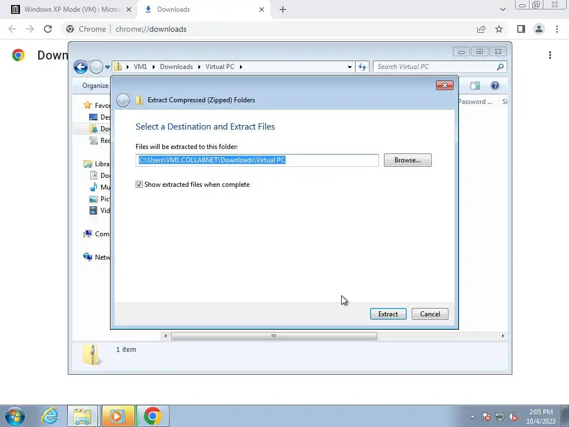Expand arrow after Downloads breadcrumb
Screen dimensions: 569x427
199,67
